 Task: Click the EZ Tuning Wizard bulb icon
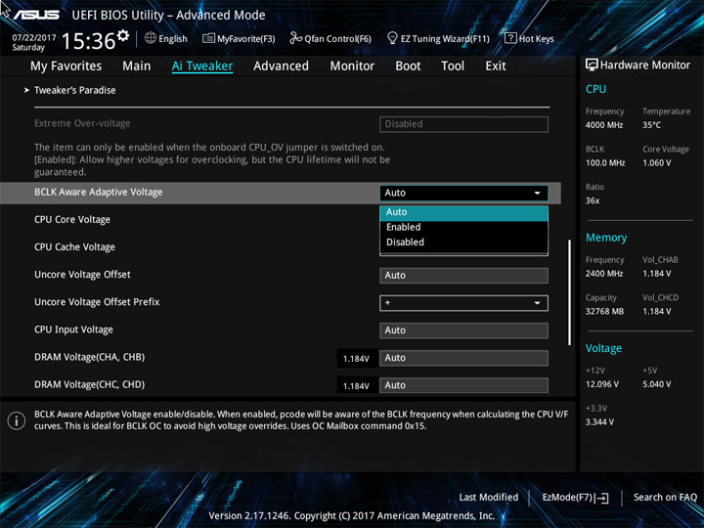point(392,38)
